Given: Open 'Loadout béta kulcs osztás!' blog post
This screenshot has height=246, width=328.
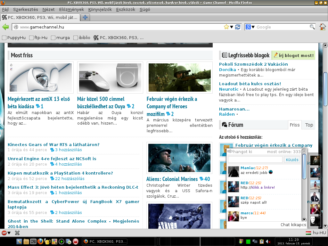Looking at the screenshot, I should click(x=250, y=84).
